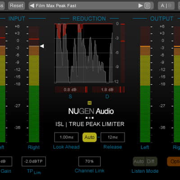This screenshot has height=180, width=180.
Task: Click the NUGEN Audio logo
Action: pos(91,111)
